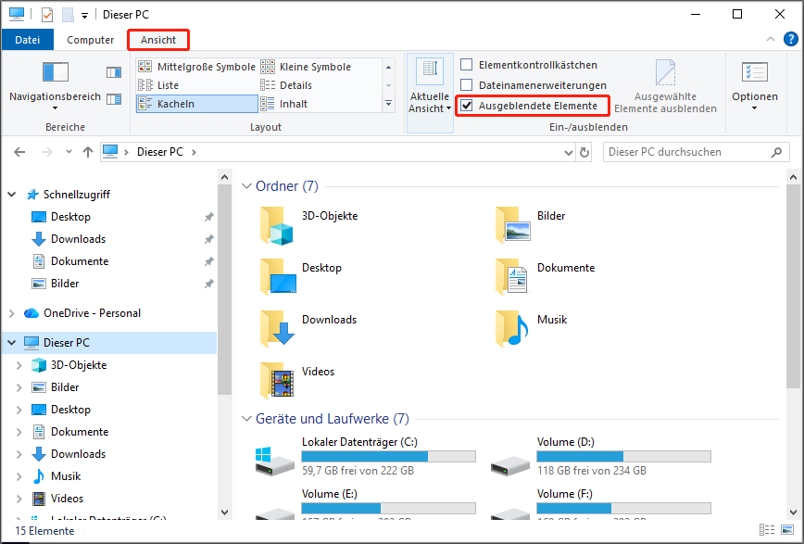Select the 3D-Objekte folder icon
Screen dimensions: 804x544
(x=277, y=226)
